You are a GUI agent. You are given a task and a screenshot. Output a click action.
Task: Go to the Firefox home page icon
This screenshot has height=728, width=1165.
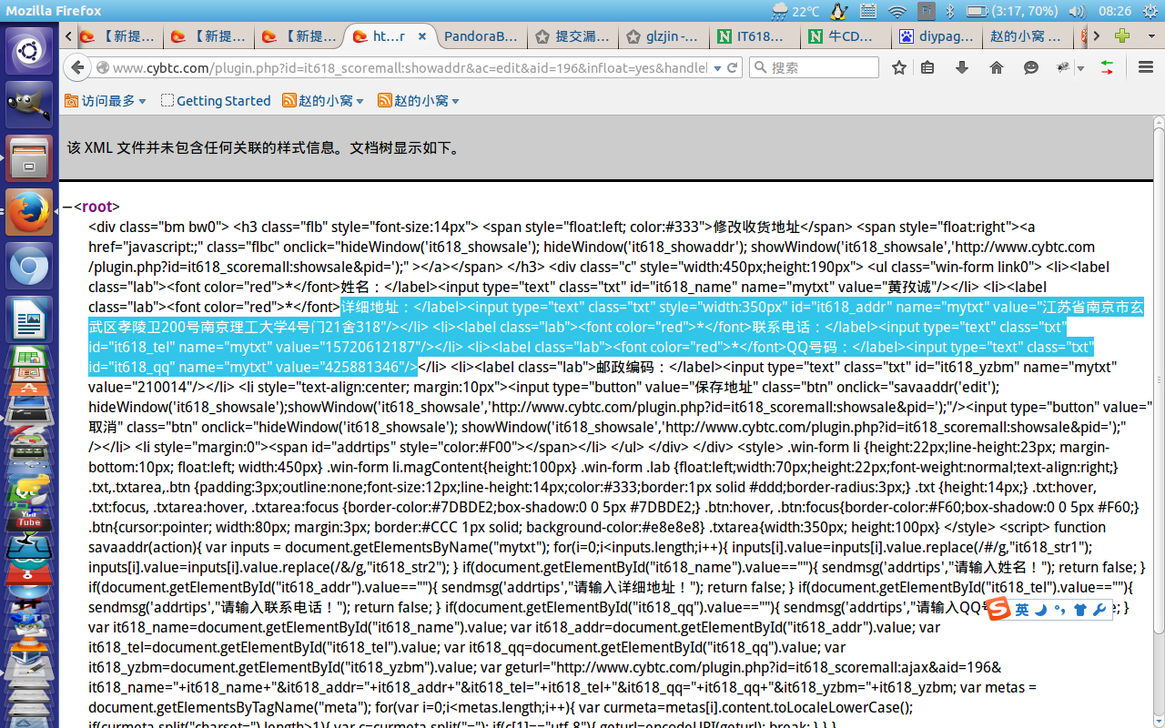996,67
